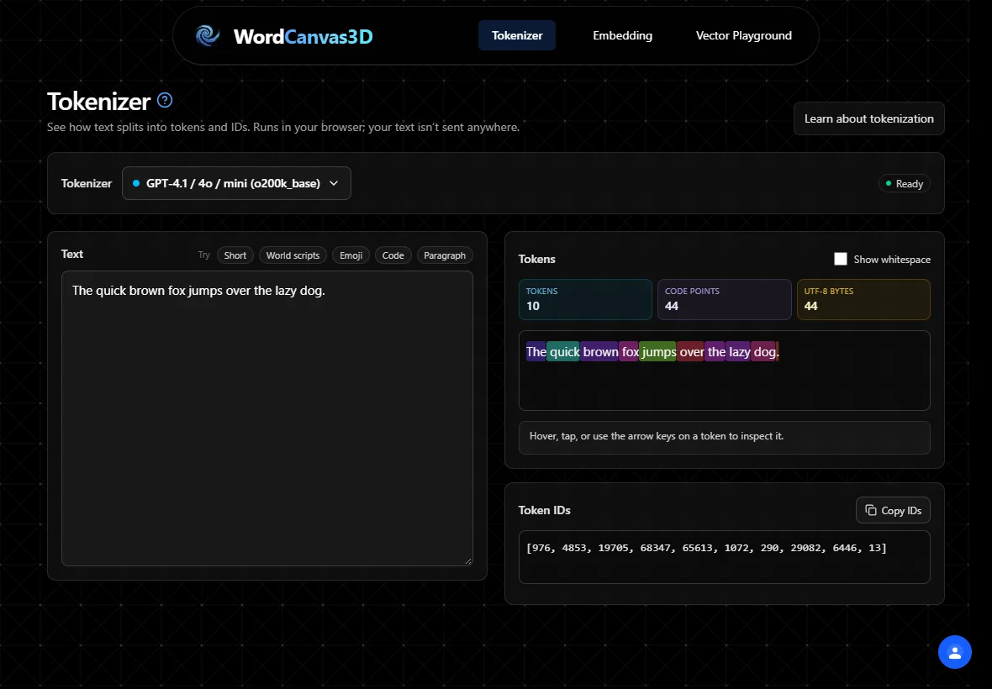Toggle the Show whitespace checkbox
The width and height of the screenshot is (992, 689).
[840, 259]
